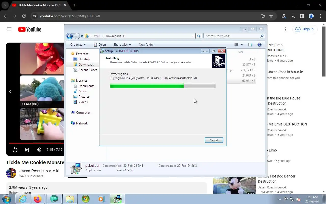
Task: Click New folder in Explorer toolbar
Action: pyautogui.click(x=146, y=45)
